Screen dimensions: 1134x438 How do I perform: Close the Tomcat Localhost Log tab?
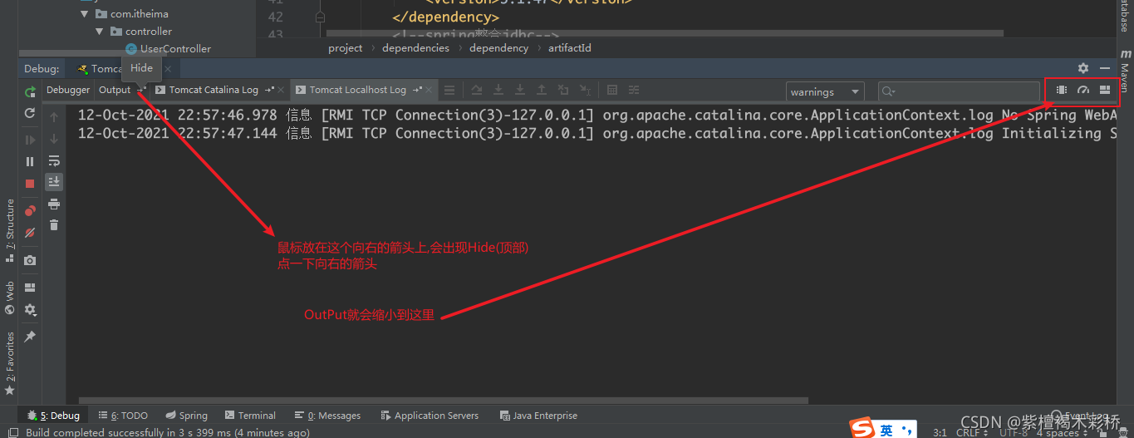click(x=430, y=90)
